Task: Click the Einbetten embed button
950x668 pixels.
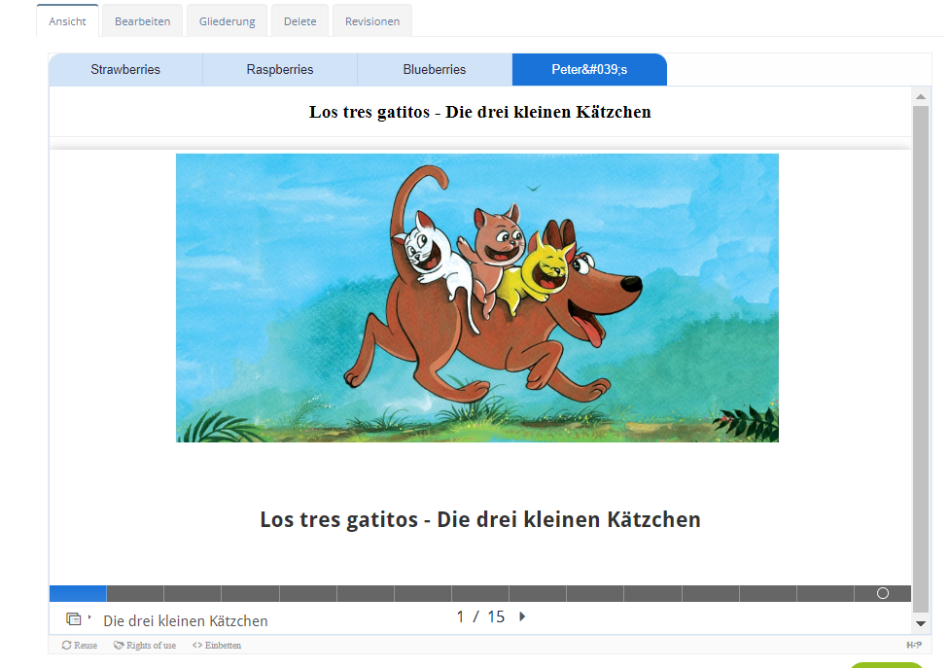Action: [x=217, y=645]
